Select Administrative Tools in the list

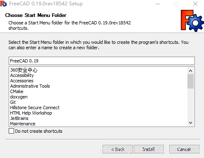click(x=30, y=86)
